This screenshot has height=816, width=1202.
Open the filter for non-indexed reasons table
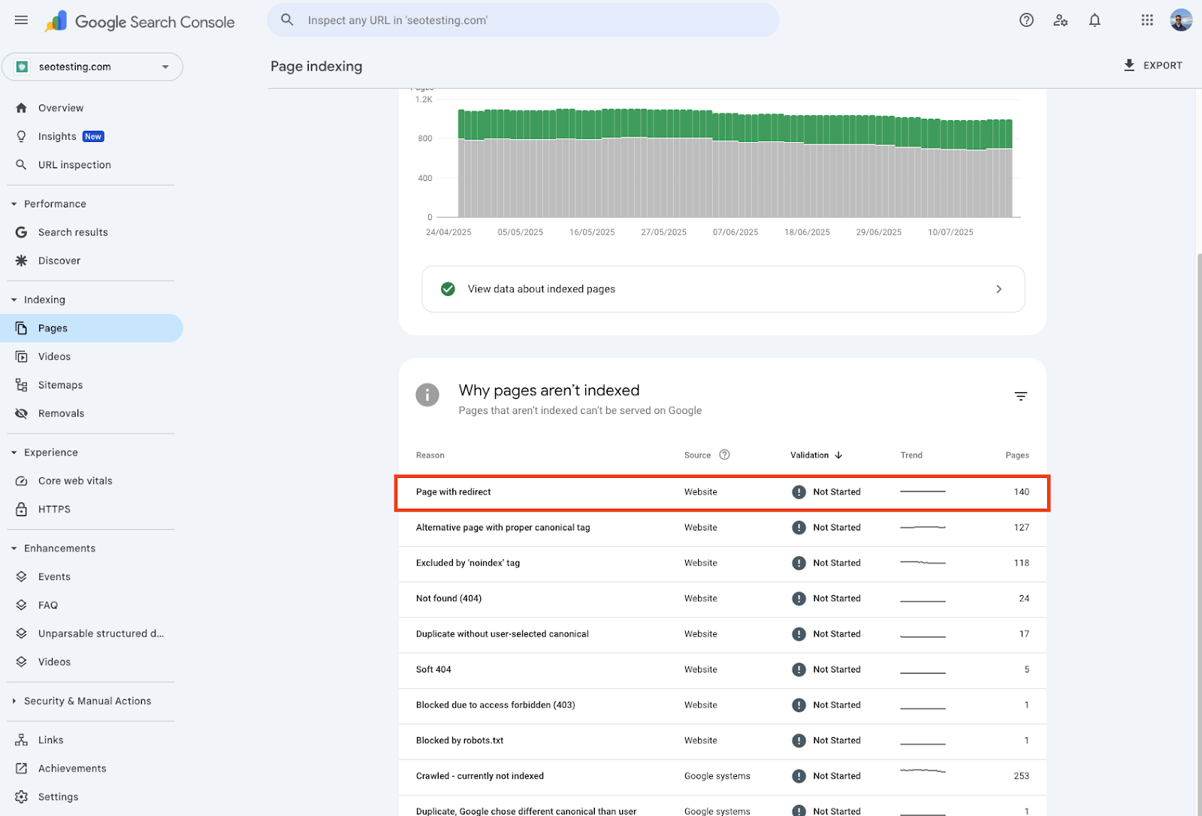pyautogui.click(x=1020, y=395)
